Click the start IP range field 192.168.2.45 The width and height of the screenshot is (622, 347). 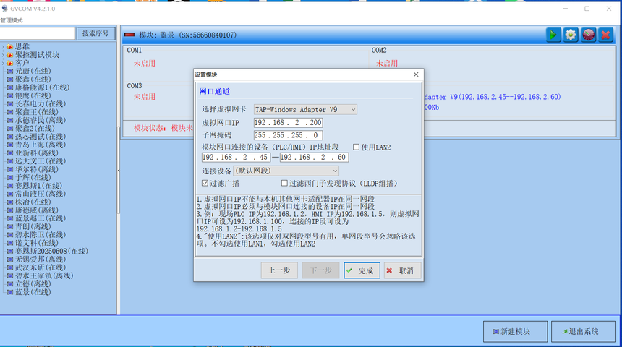point(236,158)
